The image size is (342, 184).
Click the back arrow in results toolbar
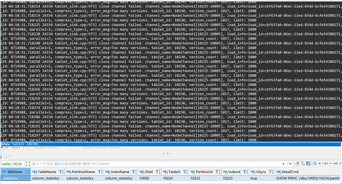[326, 164]
